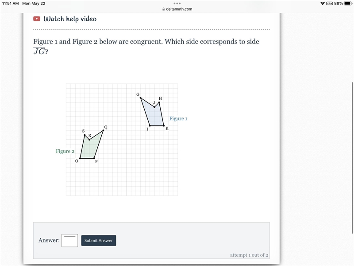The image size is (354, 266).
Task: Click the time display in status bar
Action: pyautogui.click(x=10, y=4)
